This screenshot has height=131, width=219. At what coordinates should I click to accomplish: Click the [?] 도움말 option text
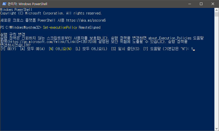pyautogui.click(x=152, y=49)
